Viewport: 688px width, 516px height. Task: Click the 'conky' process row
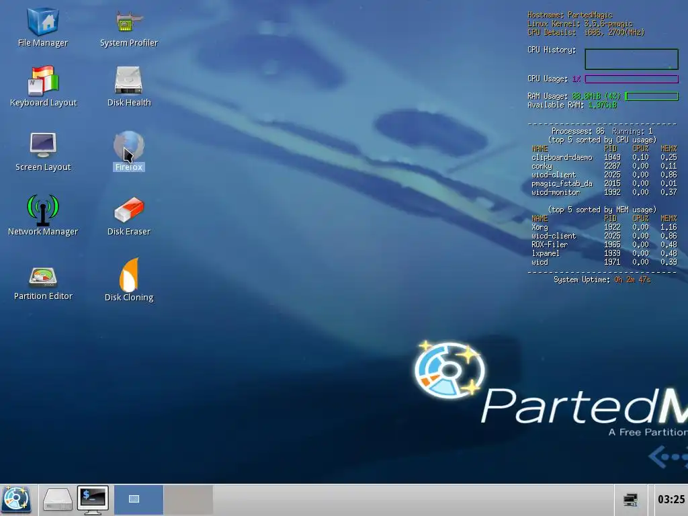[x=604, y=166]
